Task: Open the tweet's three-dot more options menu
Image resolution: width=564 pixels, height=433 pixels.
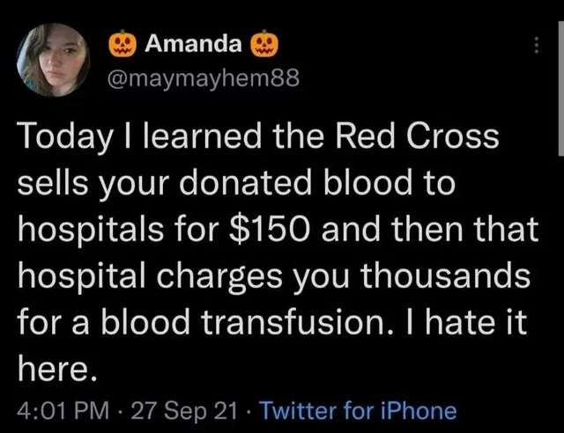Action: coord(537,45)
